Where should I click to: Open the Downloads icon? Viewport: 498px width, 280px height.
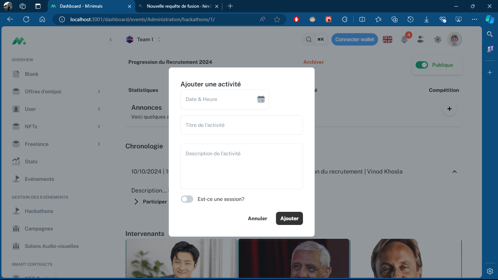click(427, 19)
